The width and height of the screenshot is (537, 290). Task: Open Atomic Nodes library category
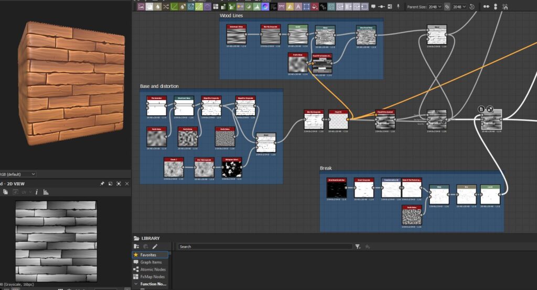[x=153, y=270]
